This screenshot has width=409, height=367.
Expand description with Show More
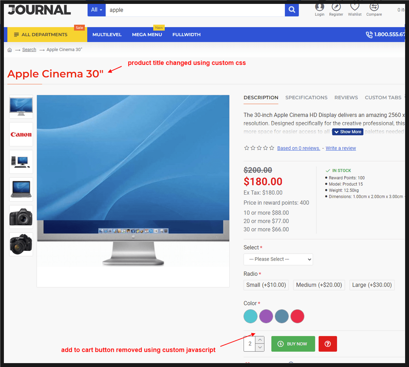(348, 132)
